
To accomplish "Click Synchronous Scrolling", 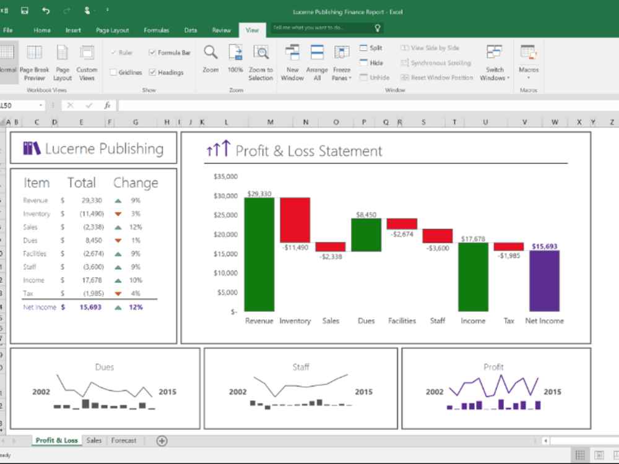I will 435,62.
